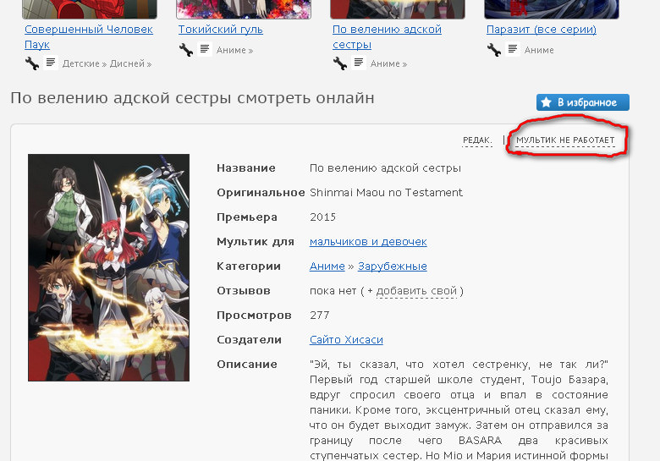660x461 pixels.
Task: Open the creator Сайто Хисаси link
Action: point(346,340)
